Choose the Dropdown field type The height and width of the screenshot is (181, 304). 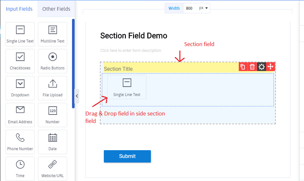[20, 88]
